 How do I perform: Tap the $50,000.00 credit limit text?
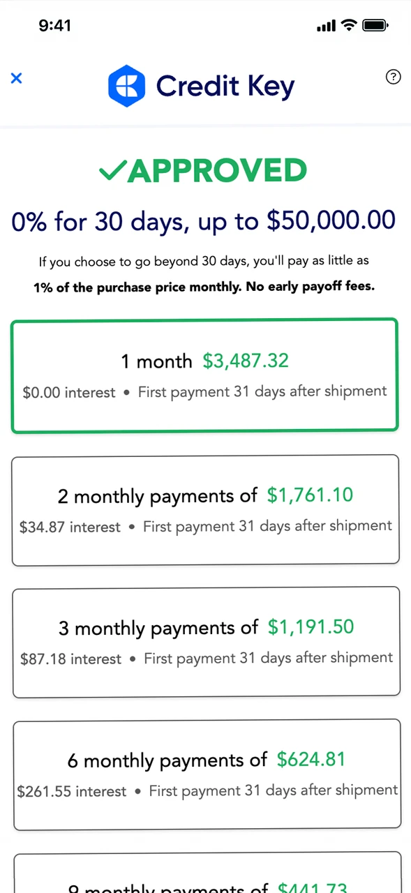point(331,220)
